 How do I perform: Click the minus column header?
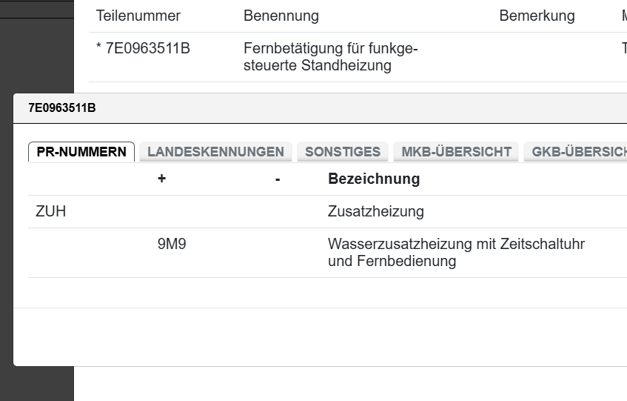278,179
